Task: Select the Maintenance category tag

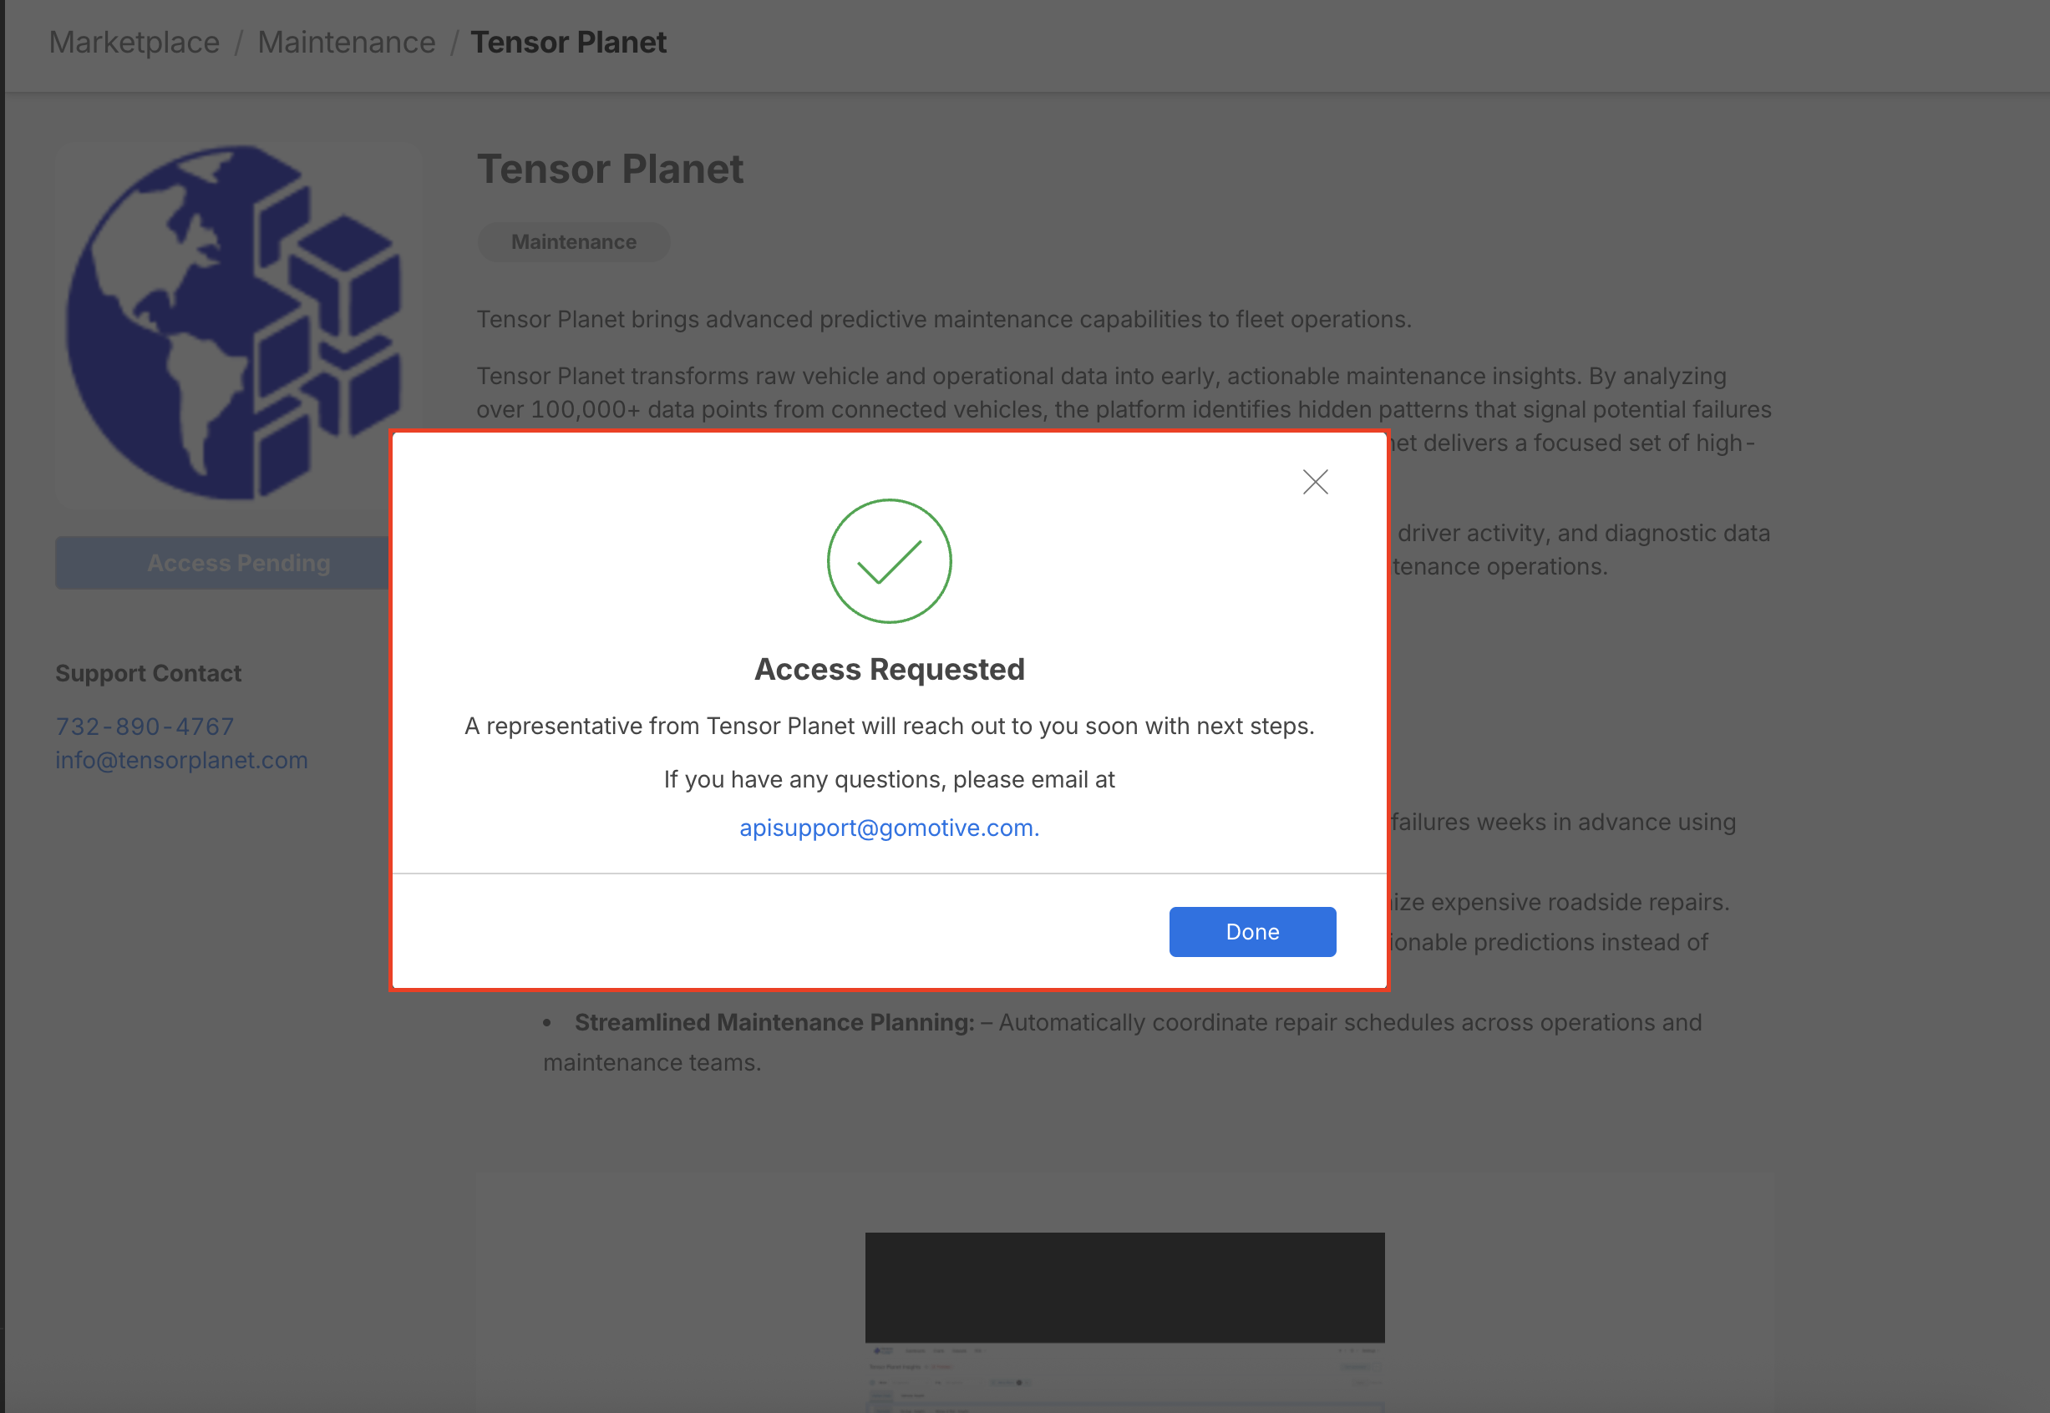Action: (x=573, y=241)
